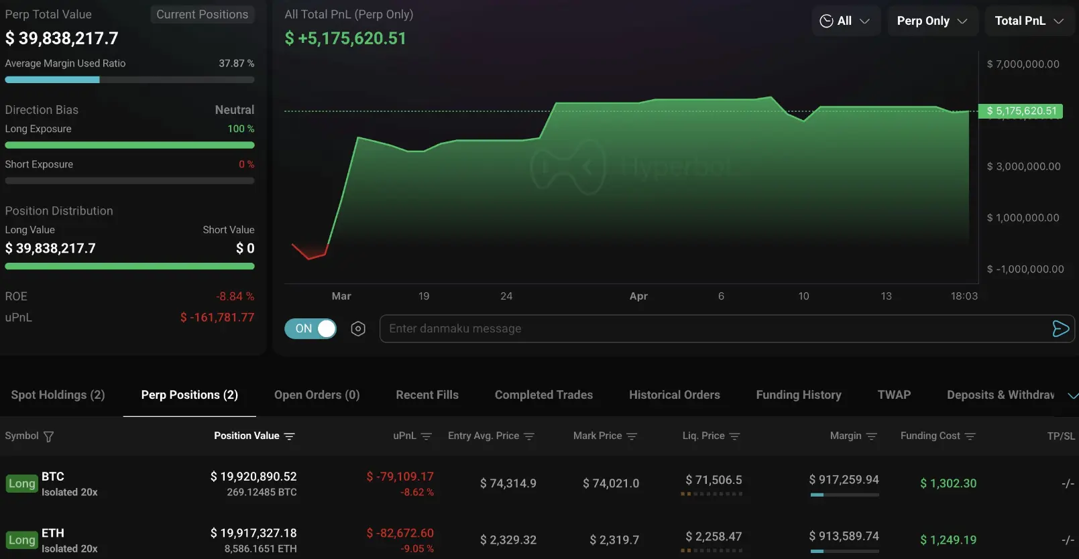The height and width of the screenshot is (559, 1079).
Task: Go to Recent Fills tab
Action: coord(427,395)
